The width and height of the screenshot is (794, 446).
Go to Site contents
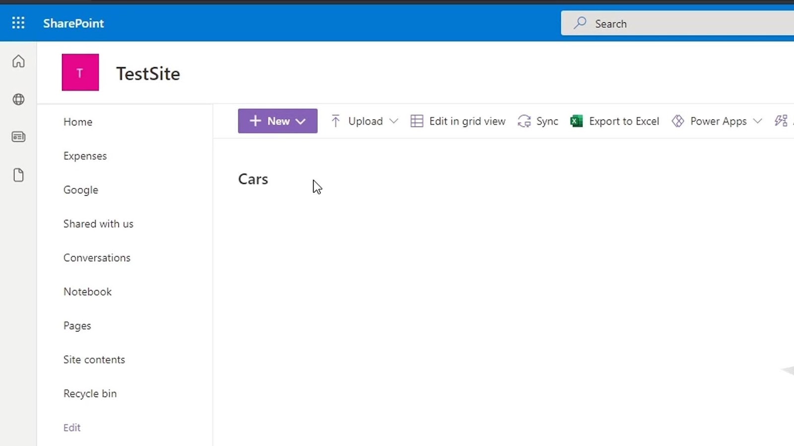[94, 360]
